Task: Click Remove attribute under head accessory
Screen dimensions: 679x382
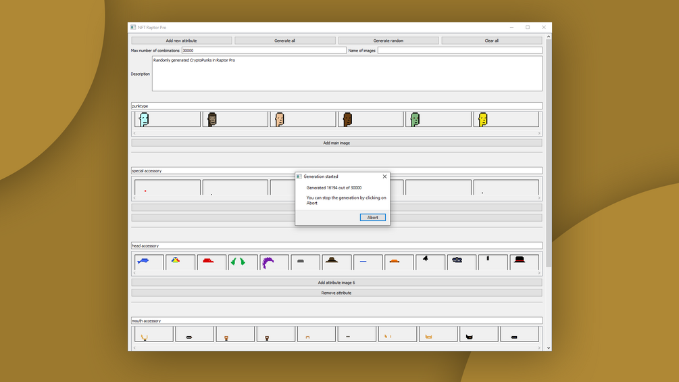Action: click(x=336, y=293)
